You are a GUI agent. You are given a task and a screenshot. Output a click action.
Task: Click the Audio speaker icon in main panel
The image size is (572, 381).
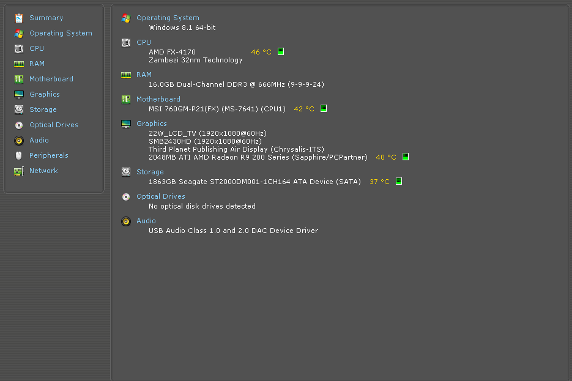[x=126, y=221]
